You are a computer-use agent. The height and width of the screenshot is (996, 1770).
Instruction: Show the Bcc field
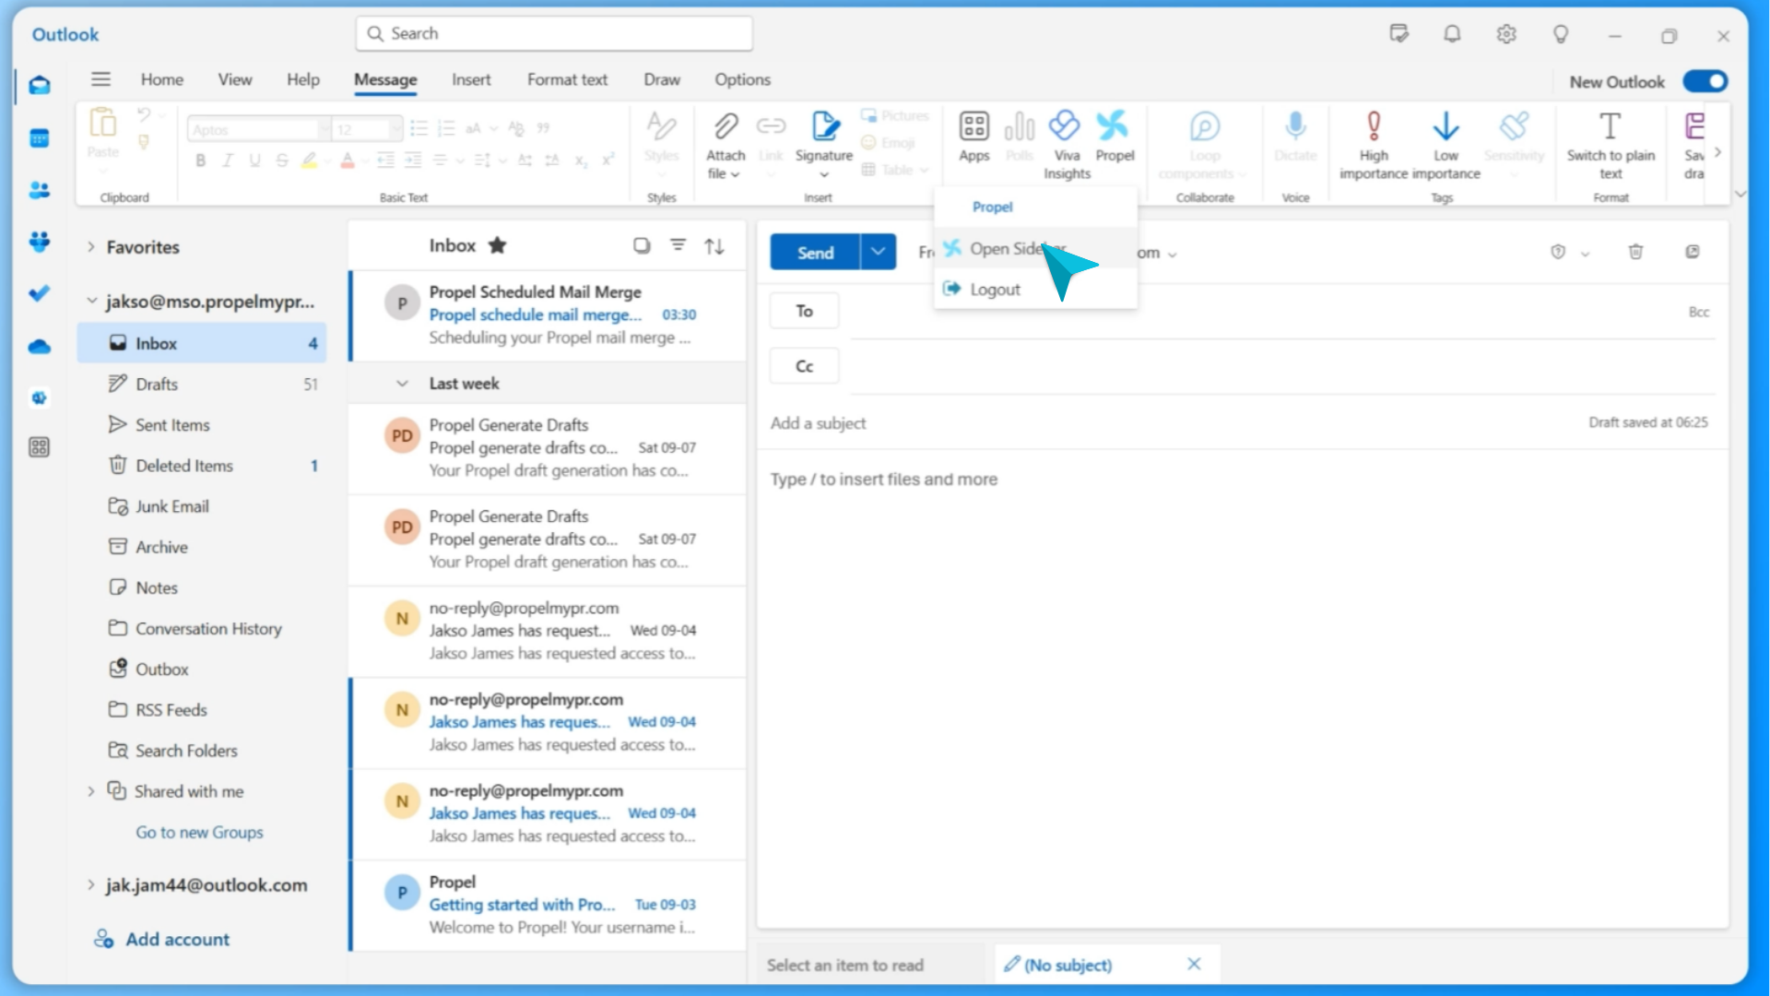1698,312
